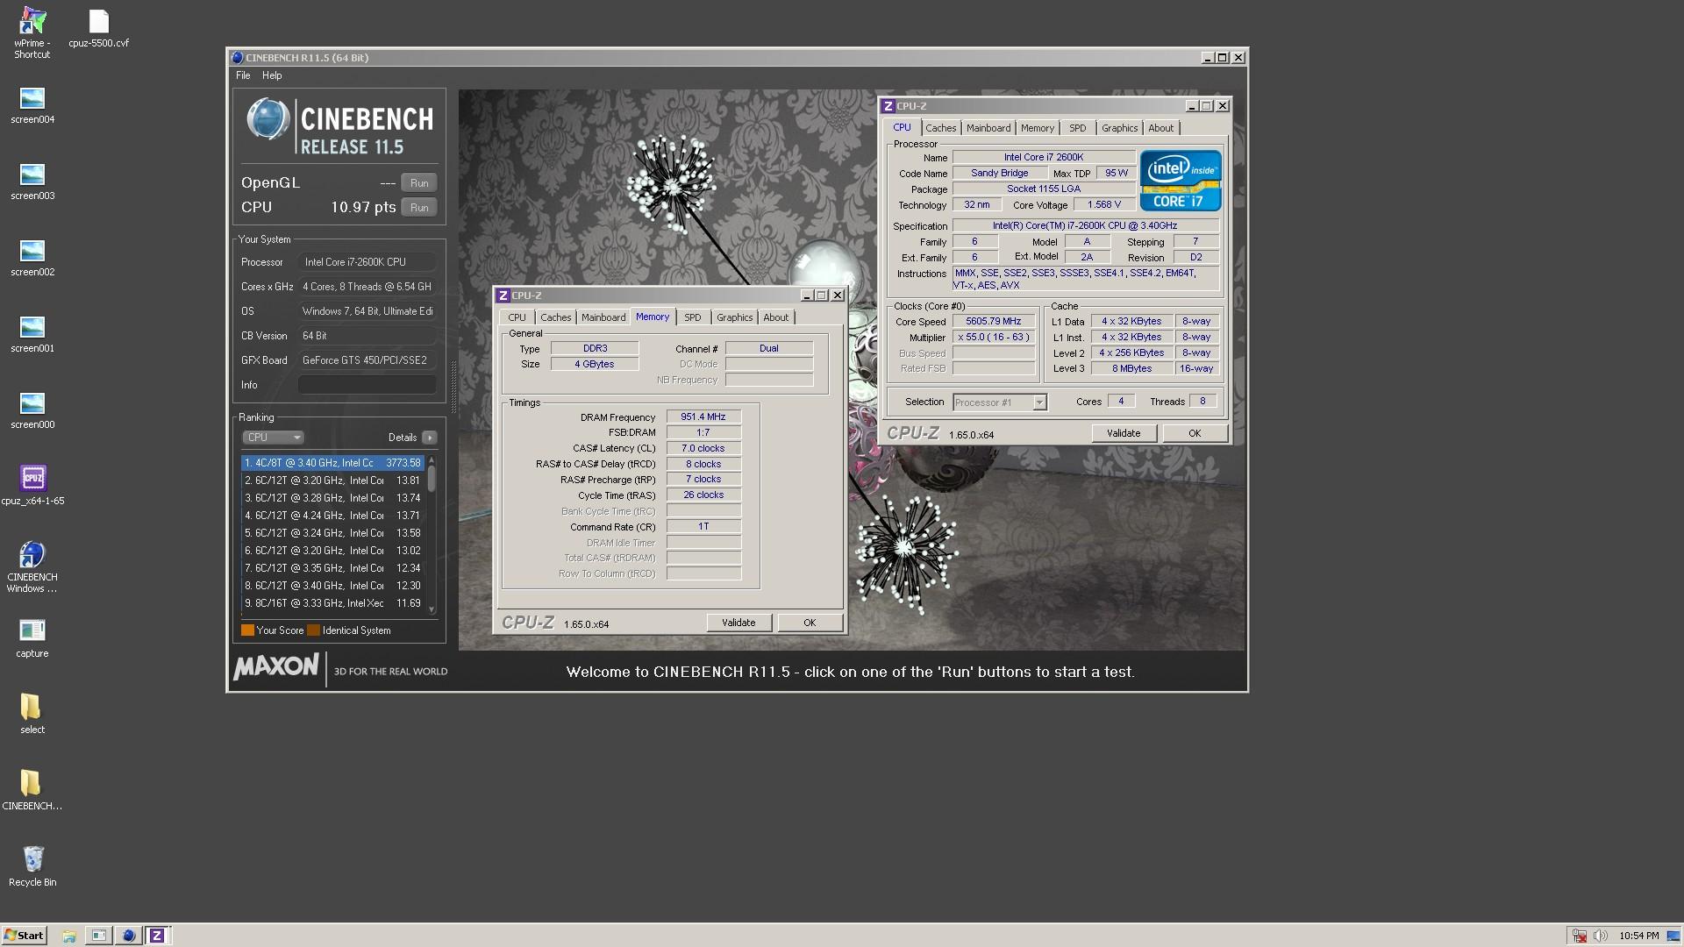Select the cpuz_x64-1-65 desktop icon

[32, 486]
